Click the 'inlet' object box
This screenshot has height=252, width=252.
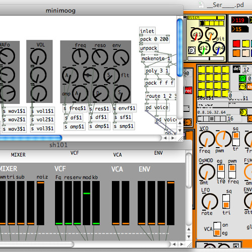coord(147,31)
